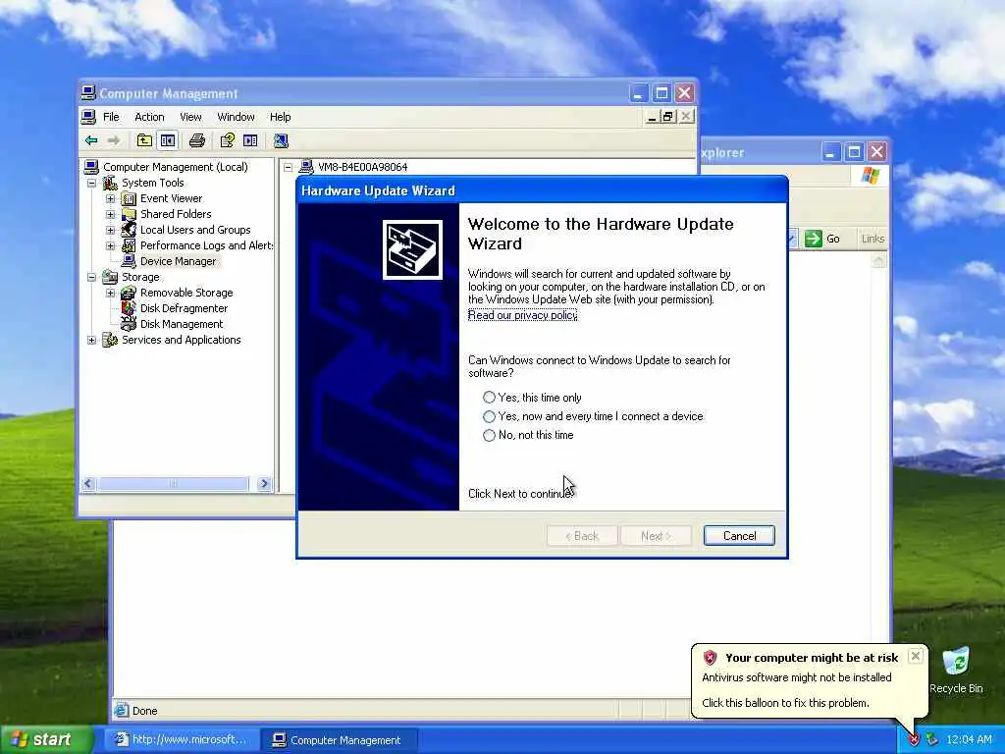Click the Print toolbar icon
This screenshot has height=754, width=1005.
tap(197, 140)
